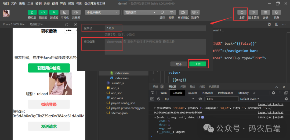The image size is (290, 140).
Task: Click the simulator refresh icon
Action: tap(67, 24)
